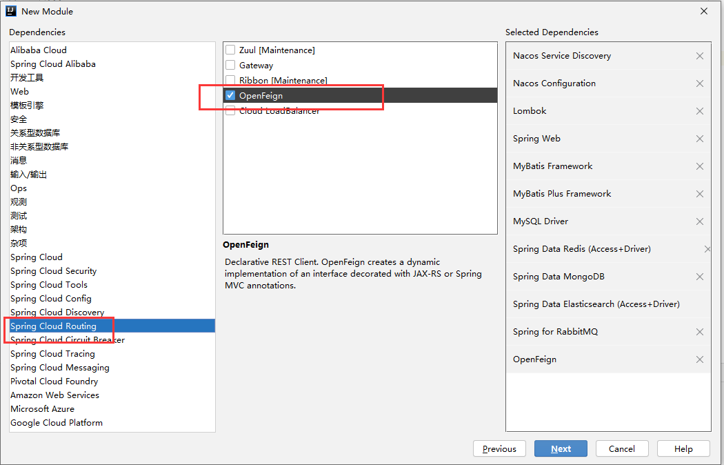724x465 pixels.
Task: Remove MyBatis Framework via its X icon
Action: 700,166
